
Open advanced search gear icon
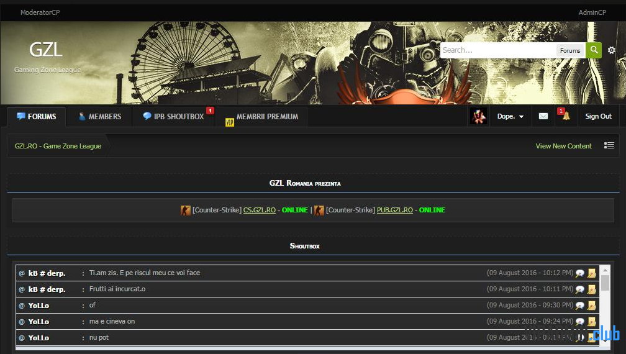611,50
